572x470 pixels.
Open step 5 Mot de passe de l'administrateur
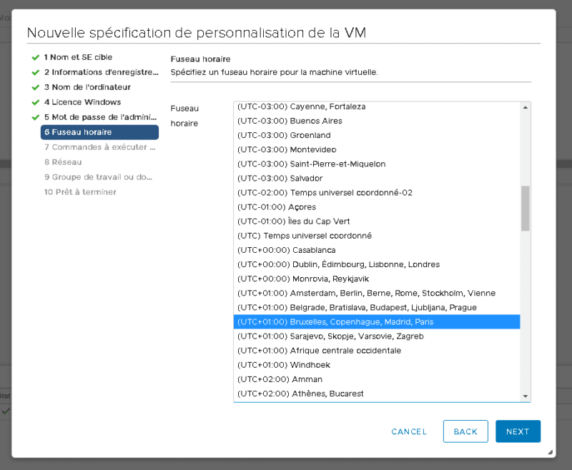click(100, 117)
